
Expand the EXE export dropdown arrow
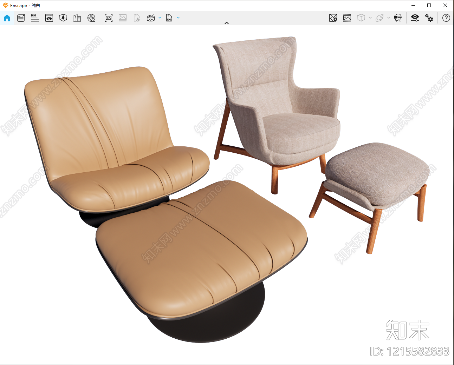pos(178,18)
